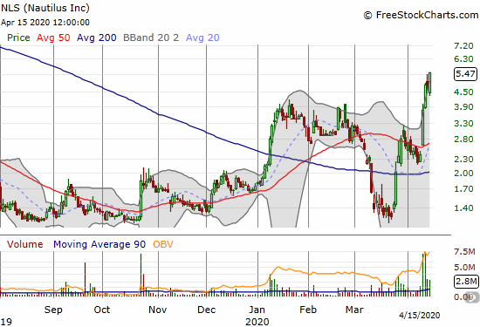The height and width of the screenshot is (327, 480).
Task: Click the FreeStockCharts.com copyright text
Action: pyautogui.click(x=421, y=15)
